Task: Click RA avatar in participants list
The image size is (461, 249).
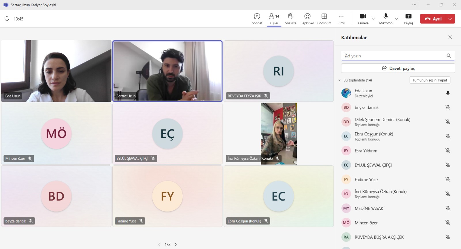Action: 346,237
